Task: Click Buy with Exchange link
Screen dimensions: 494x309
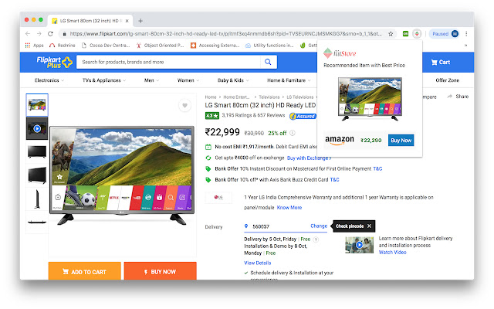Action: tap(309, 158)
